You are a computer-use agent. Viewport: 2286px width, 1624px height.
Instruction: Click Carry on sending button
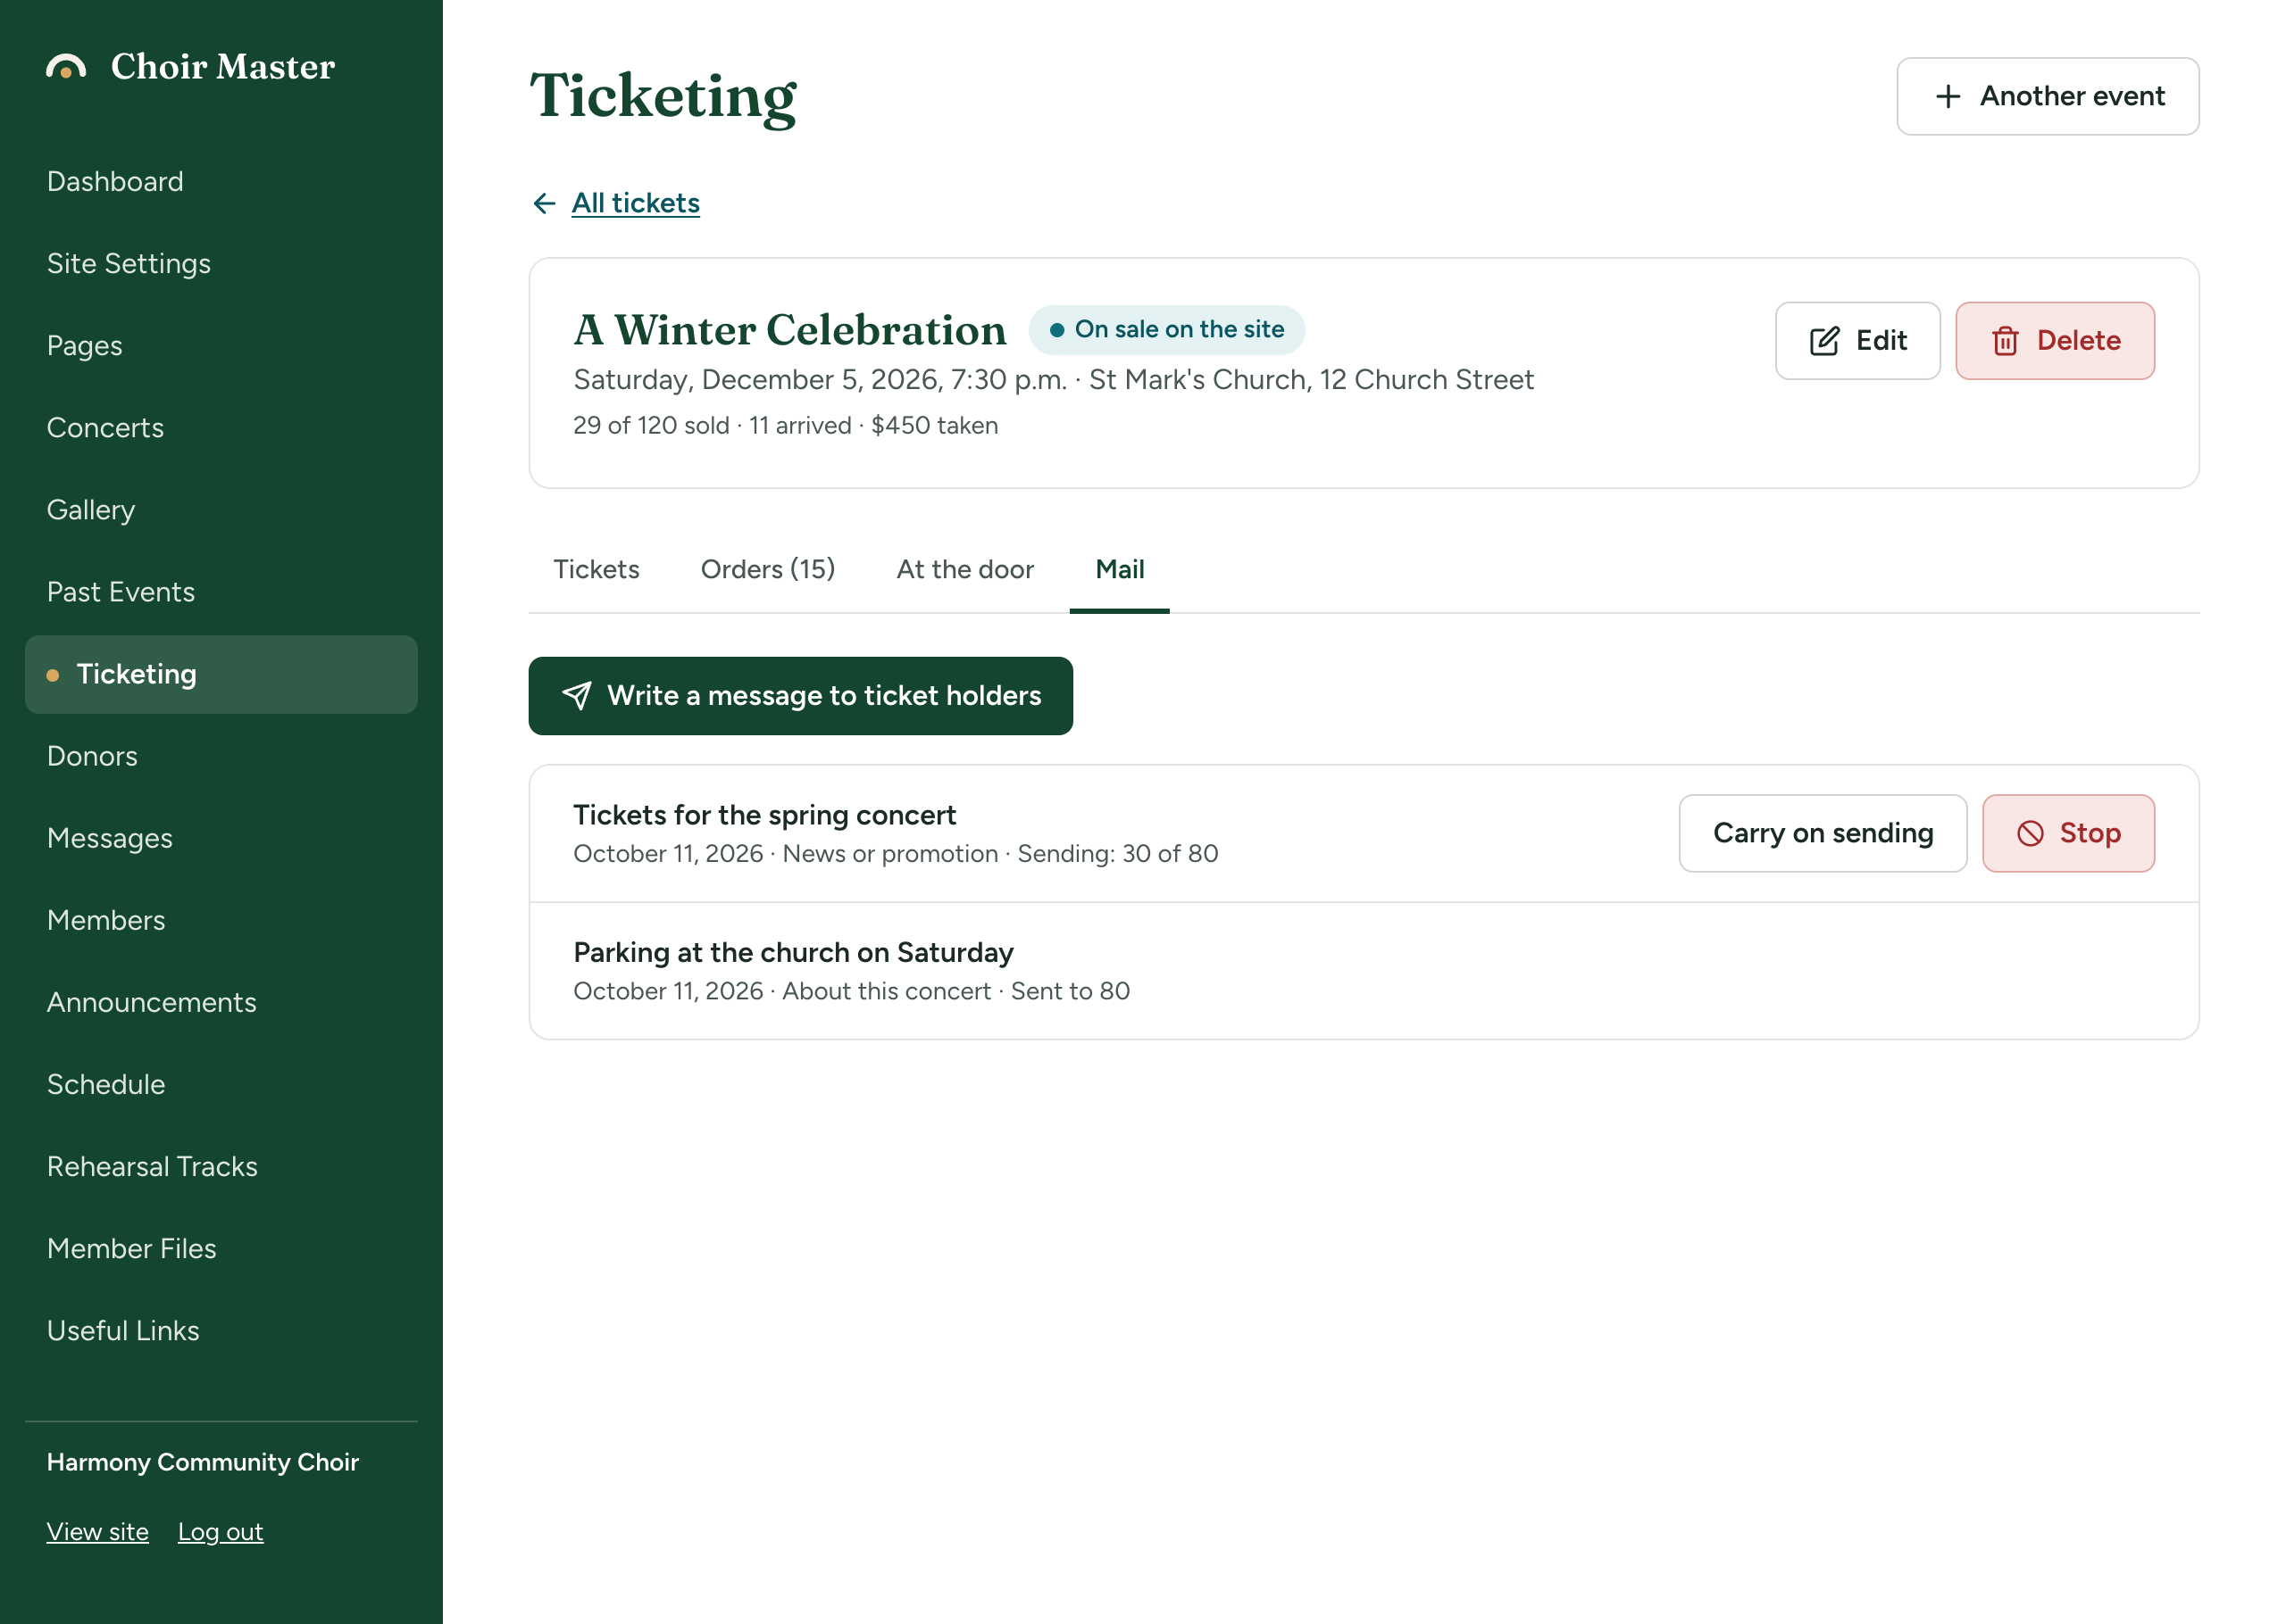click(x=1823, y=834)
